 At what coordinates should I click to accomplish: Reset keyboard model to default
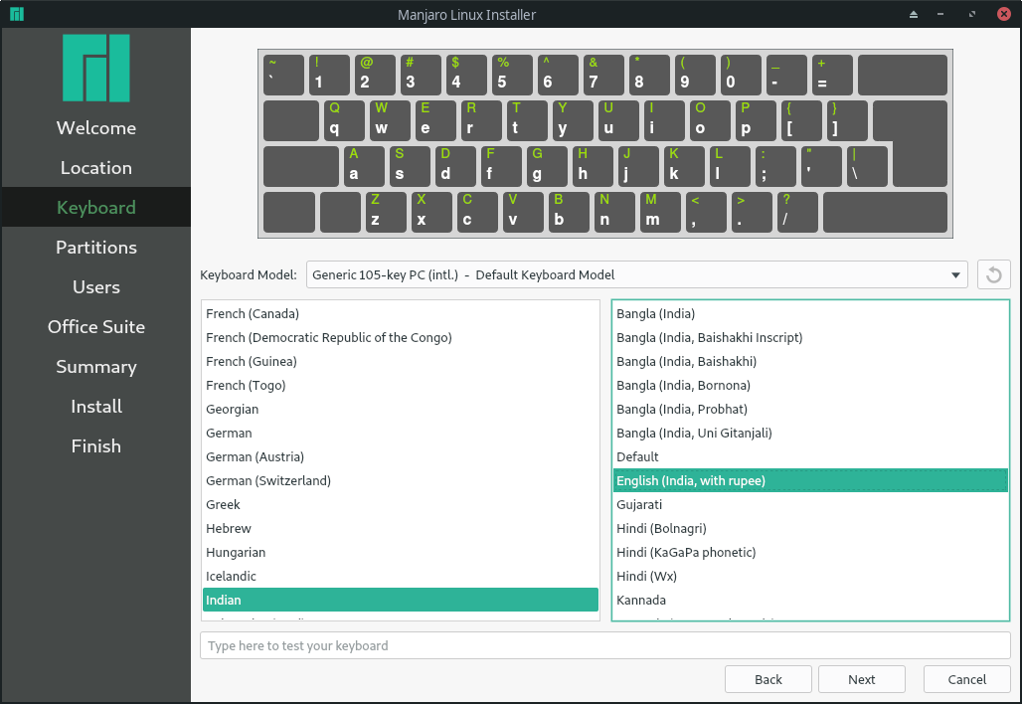tap(993, 274)
